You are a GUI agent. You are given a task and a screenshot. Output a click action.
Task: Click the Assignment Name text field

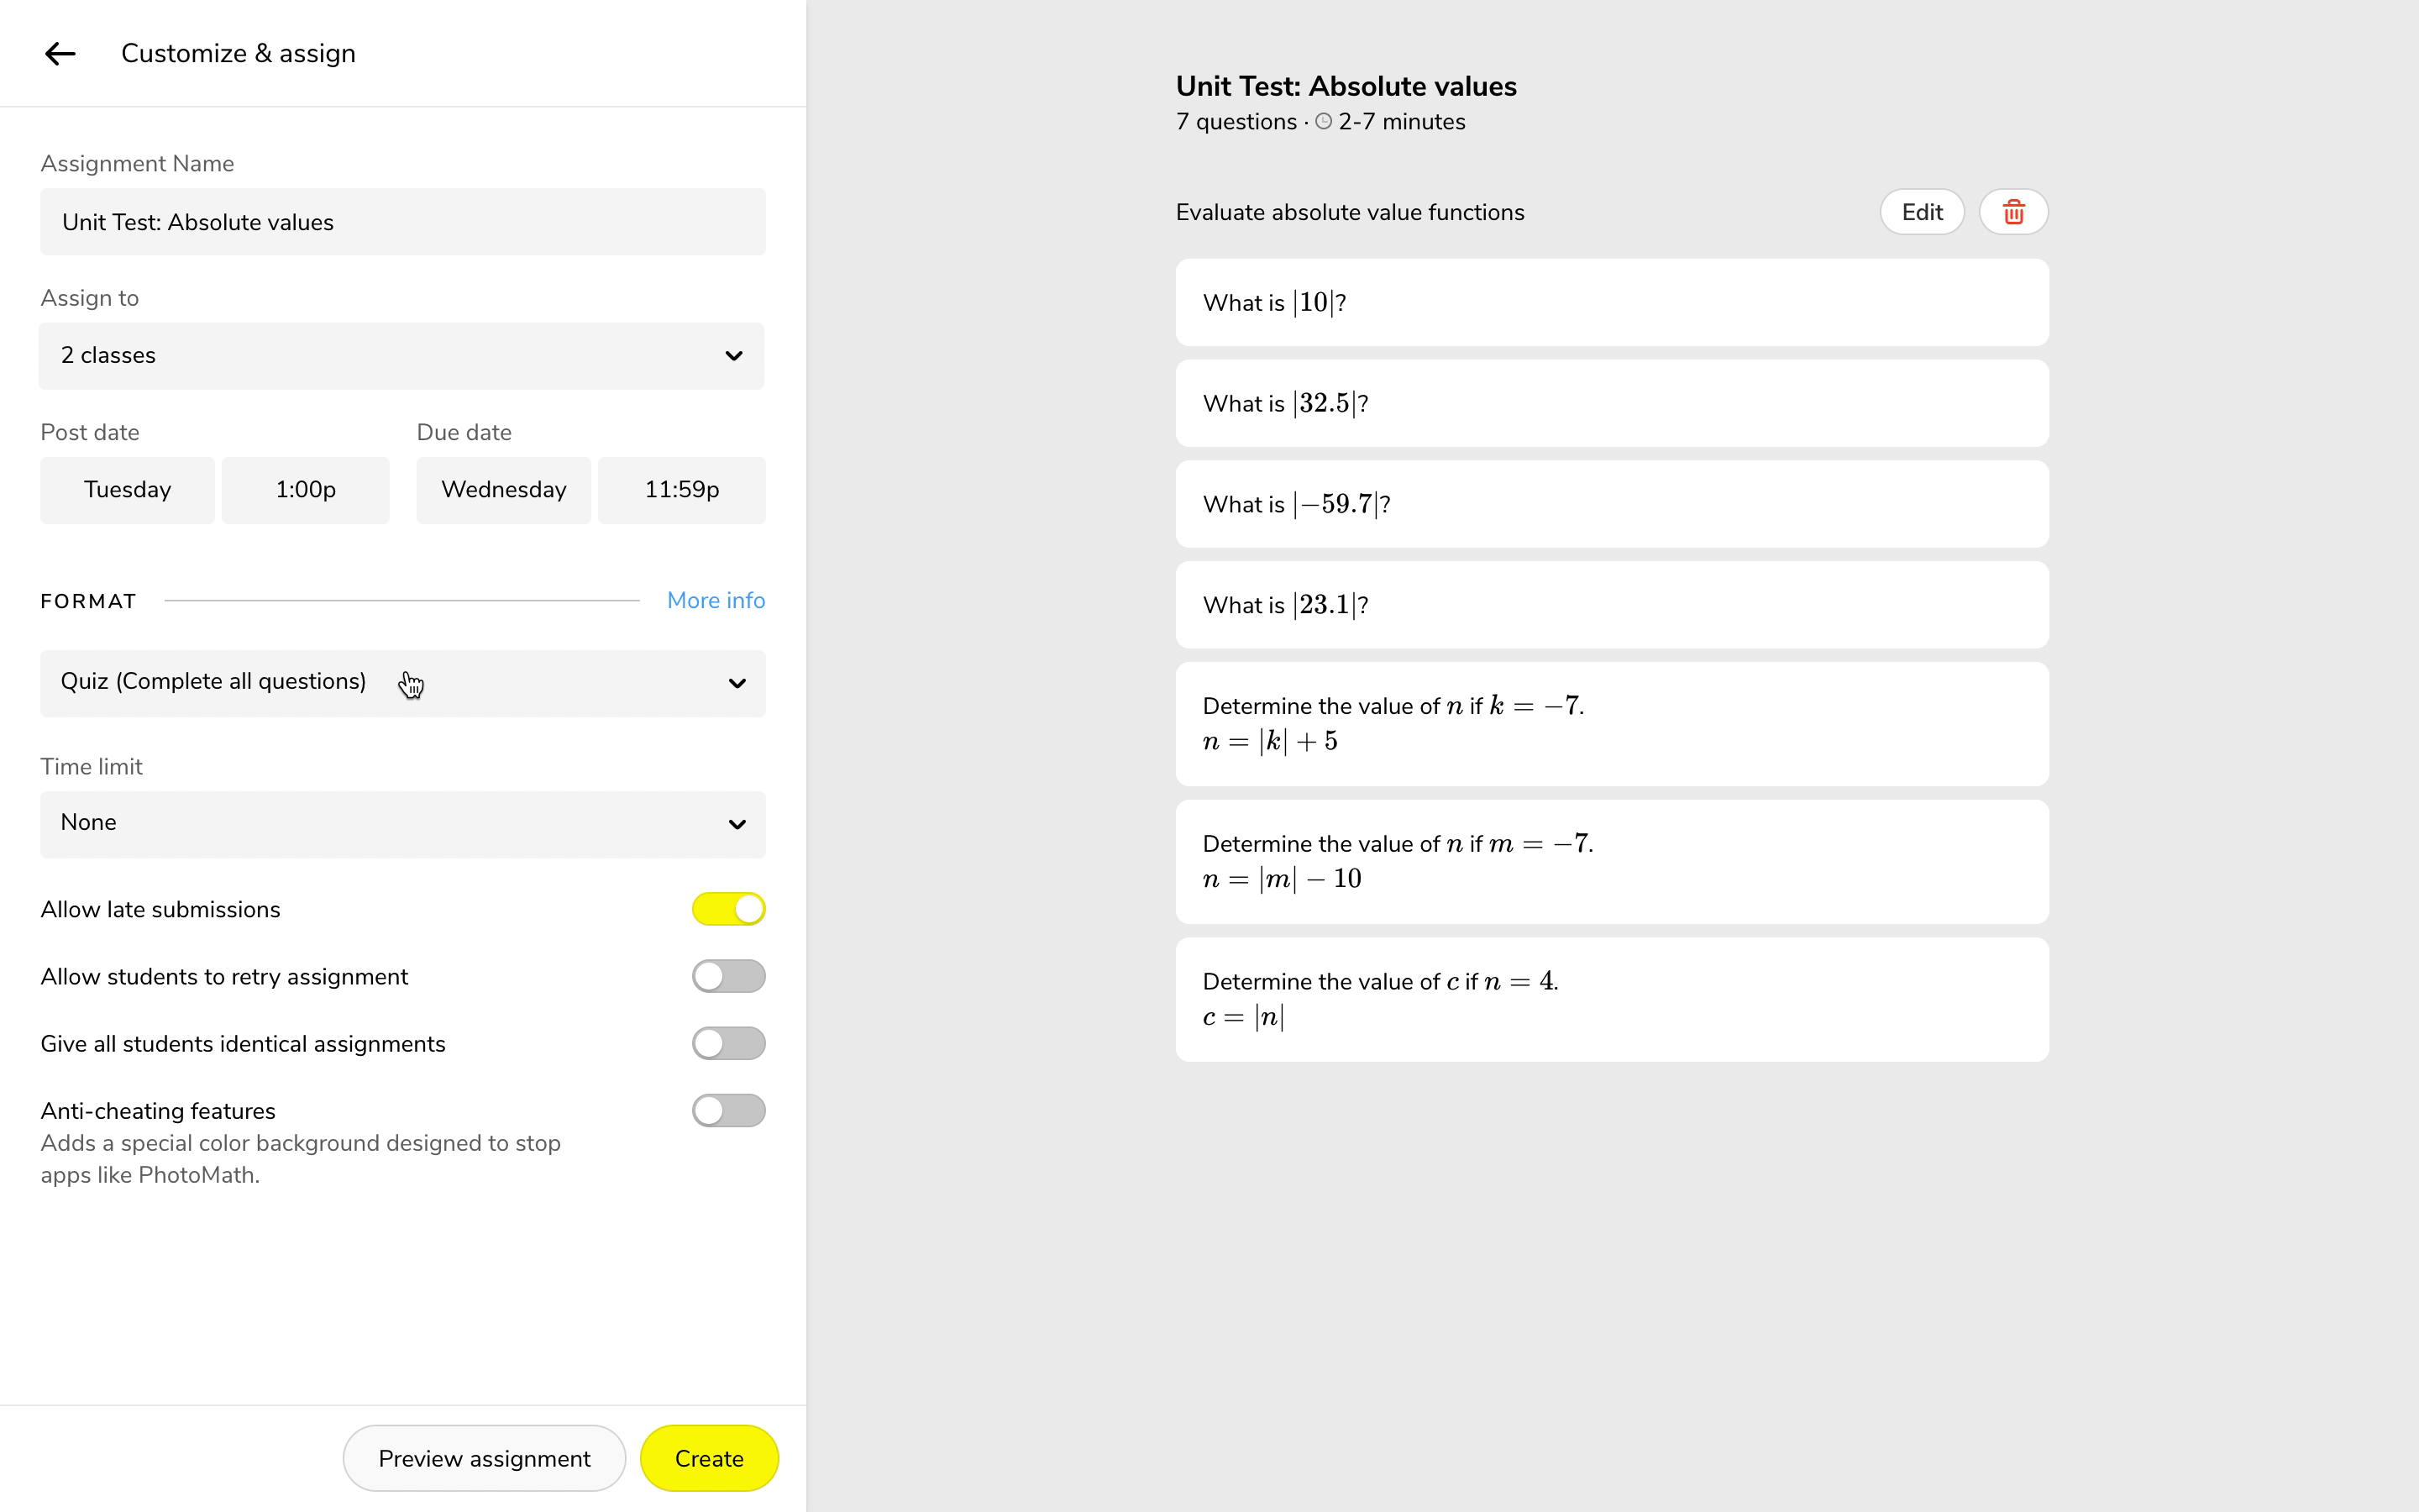coord(401,222)
